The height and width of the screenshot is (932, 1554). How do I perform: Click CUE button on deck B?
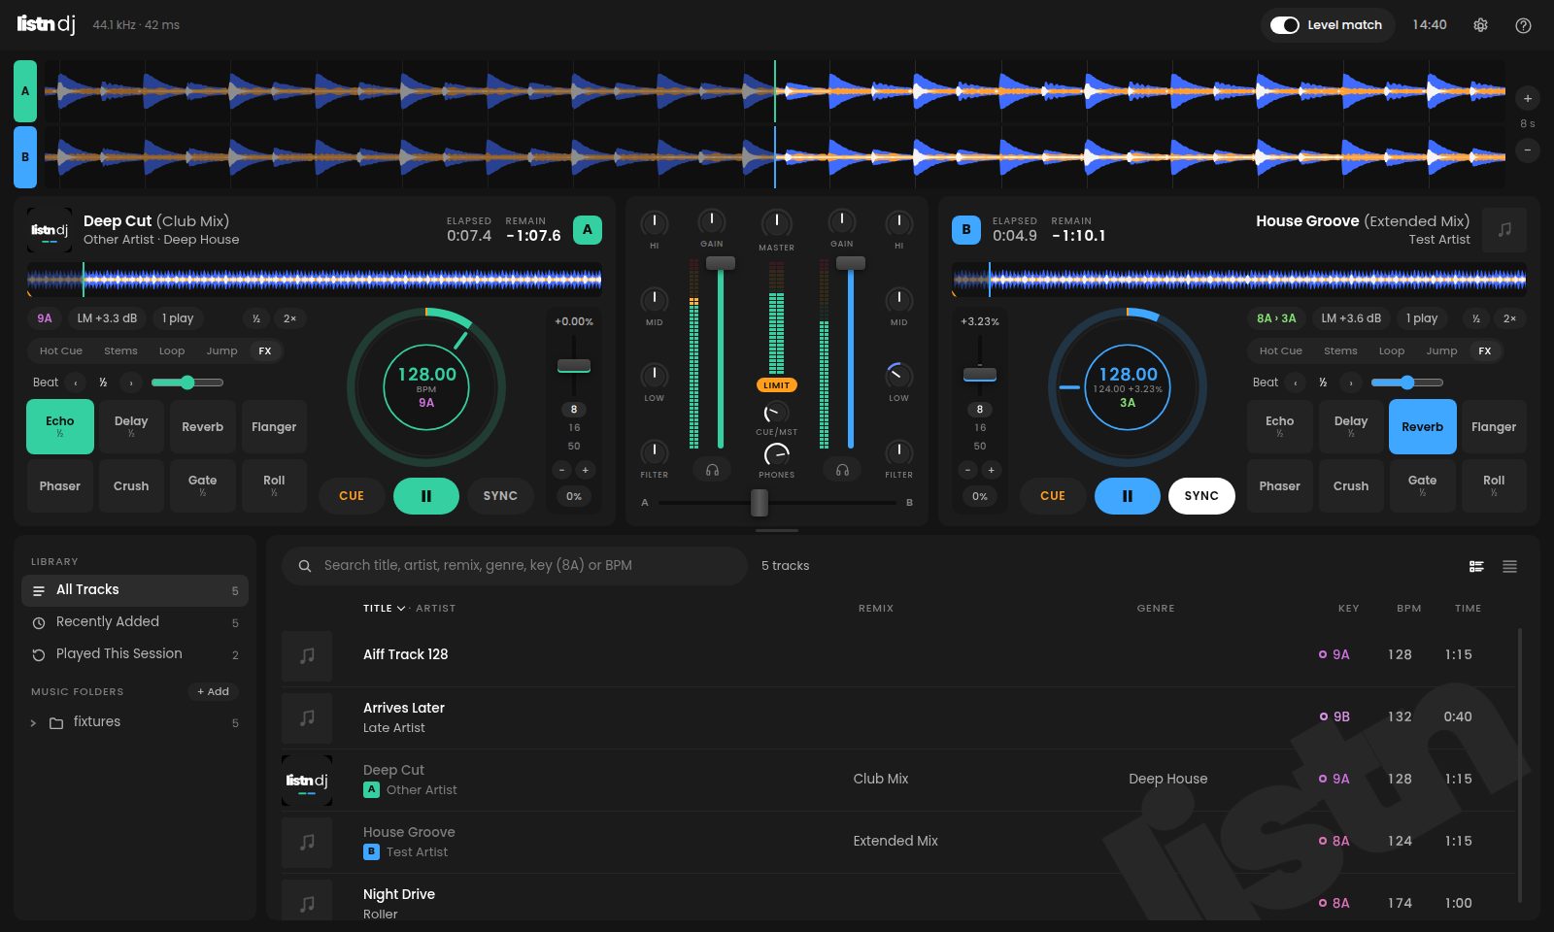[x=1053, y=495]
